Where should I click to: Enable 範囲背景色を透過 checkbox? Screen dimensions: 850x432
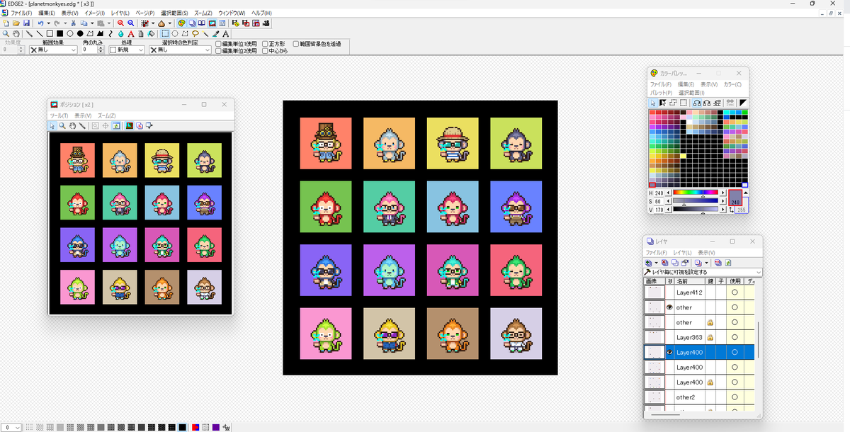click(x=296, y=44)
